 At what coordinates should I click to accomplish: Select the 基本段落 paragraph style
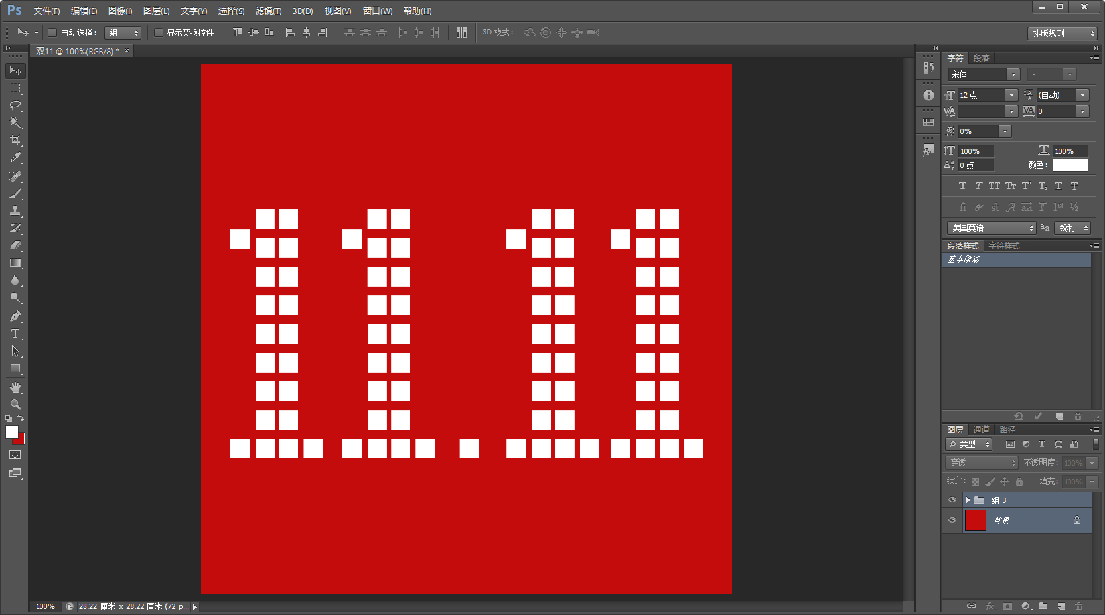click(1016, 259)
